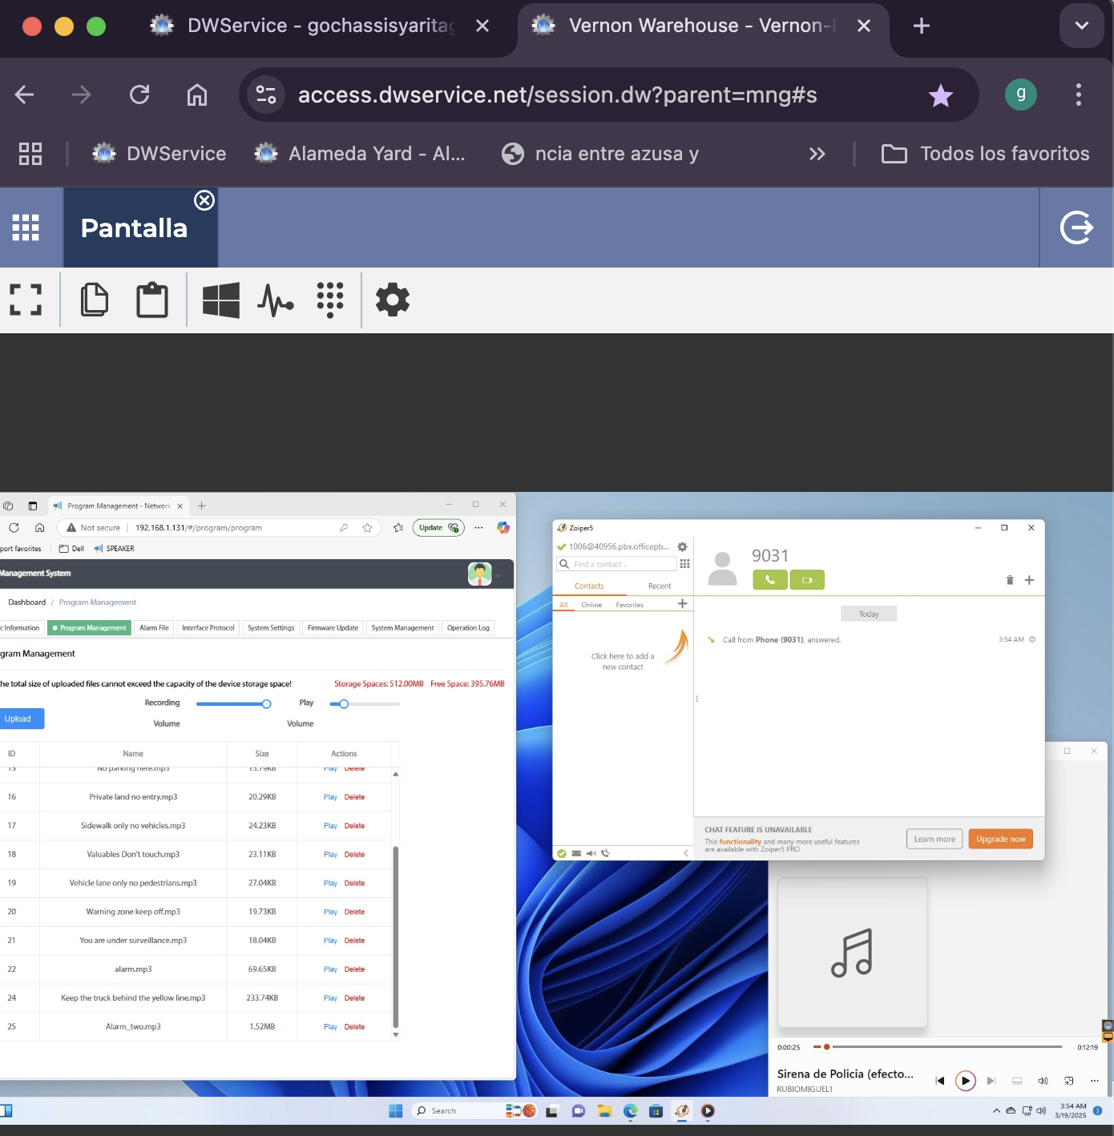1114x1136 pixels.
Task: Open the keypad dots icon in DWService toolbar
Action: tap(330, 300)
